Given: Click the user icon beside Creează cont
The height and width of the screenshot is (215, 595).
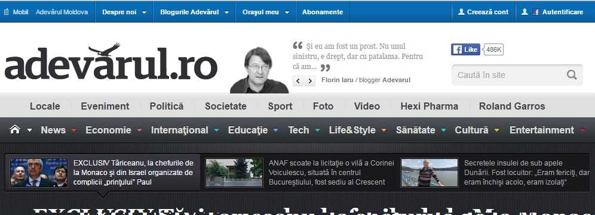Looking at the screenshot, I should pos(461,12).
